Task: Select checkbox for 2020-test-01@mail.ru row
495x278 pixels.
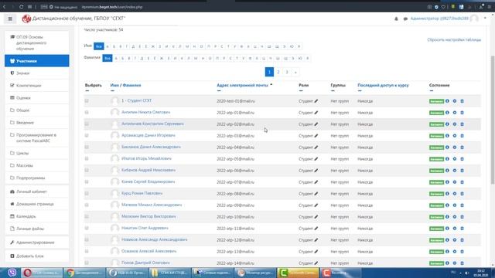Action: [87, 101]
